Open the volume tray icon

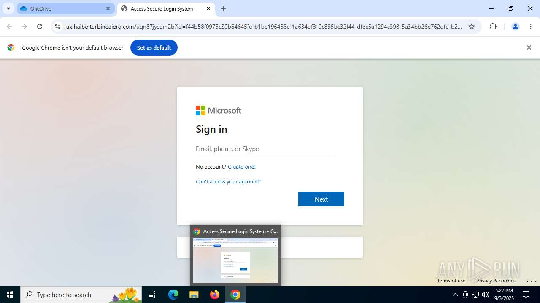pos(486,295)
